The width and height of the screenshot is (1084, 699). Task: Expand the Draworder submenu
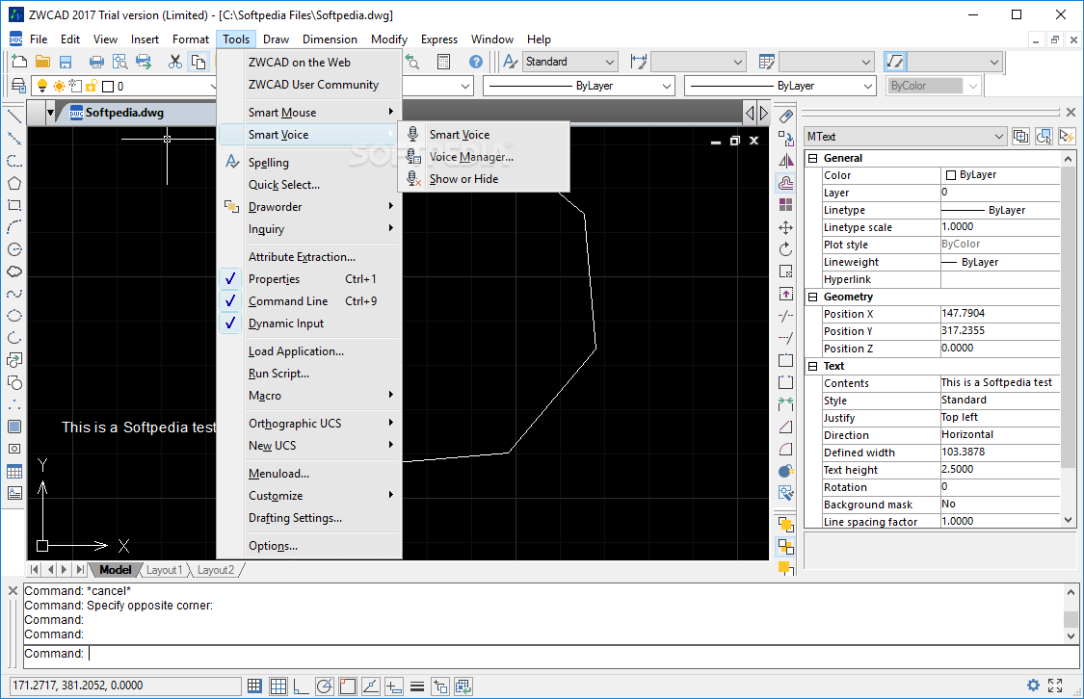(309, 206)
